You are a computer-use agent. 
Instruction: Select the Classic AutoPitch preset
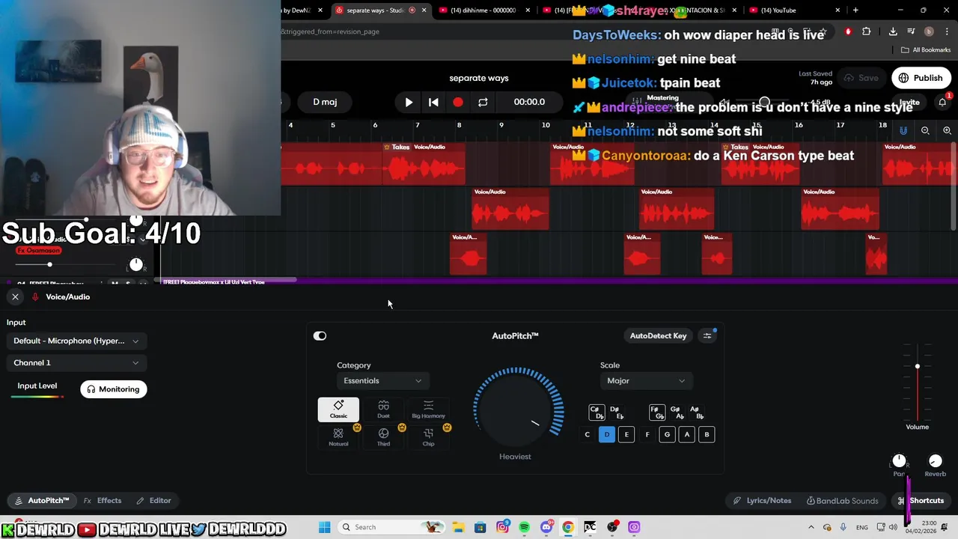338,409
